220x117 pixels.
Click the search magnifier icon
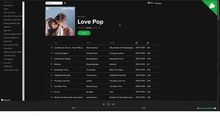[65, 3]
